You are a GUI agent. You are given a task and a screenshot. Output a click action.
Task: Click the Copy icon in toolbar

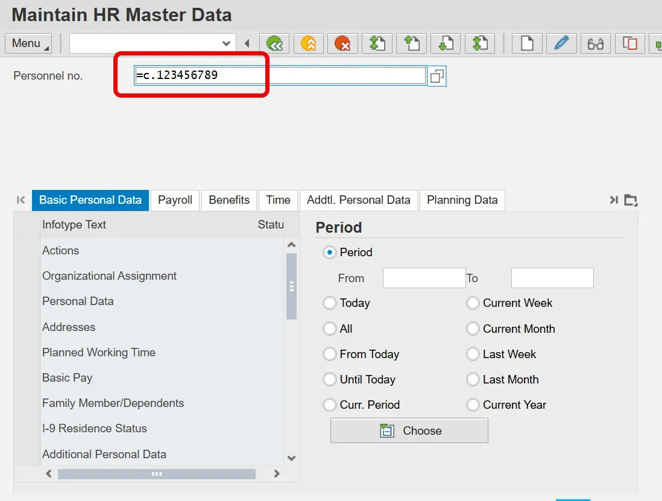[x=629, y=43]
